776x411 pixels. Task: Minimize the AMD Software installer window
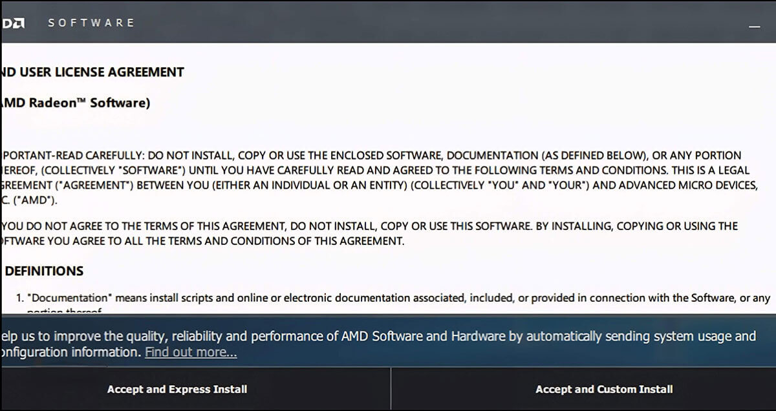[753, 25]
